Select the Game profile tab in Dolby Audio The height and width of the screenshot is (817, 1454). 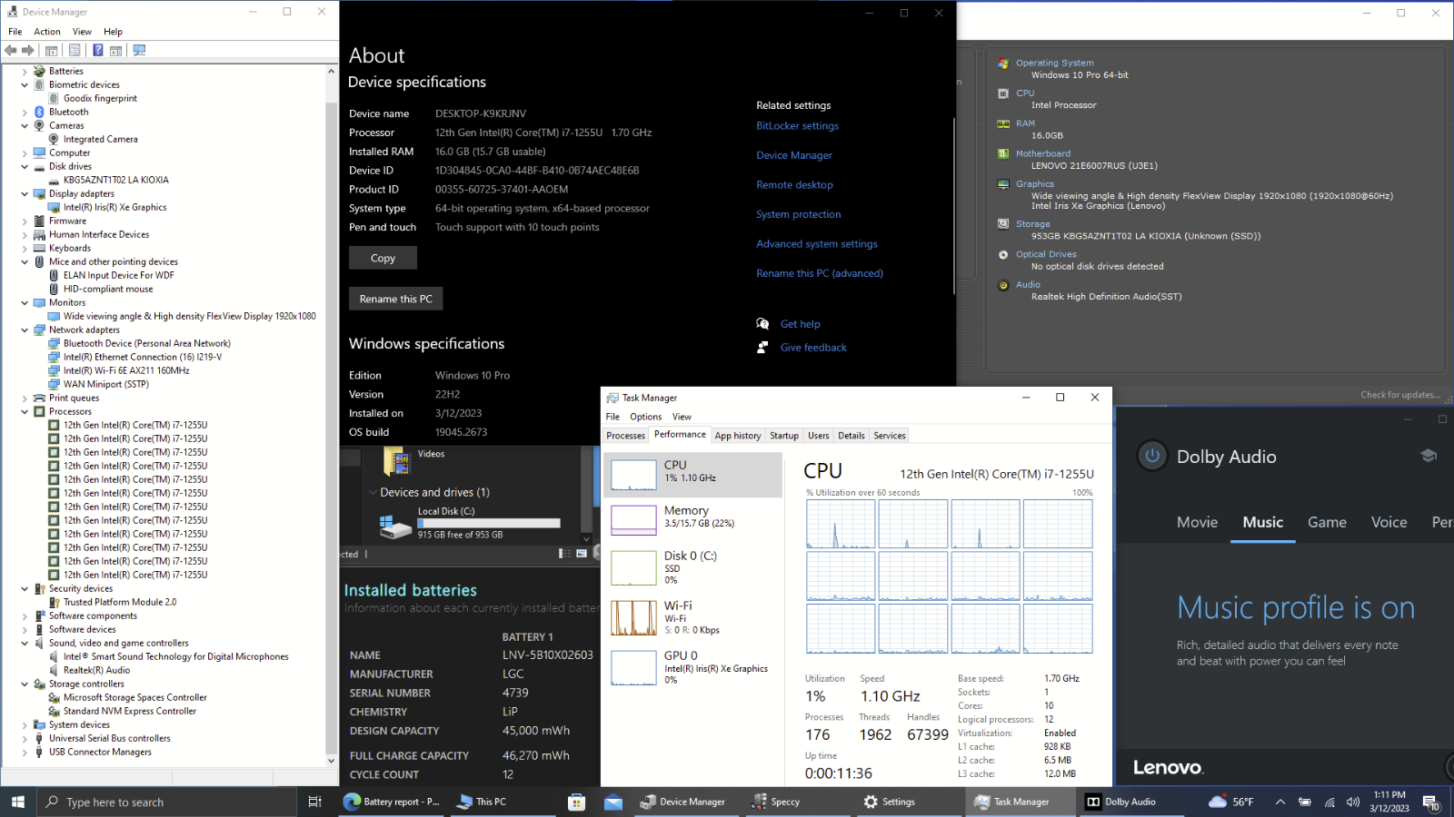click(x=1327, y=522)
